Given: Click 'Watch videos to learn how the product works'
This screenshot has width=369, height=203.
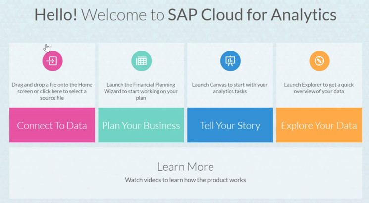Looking at the screenshot, I should (x=185, y=180).
